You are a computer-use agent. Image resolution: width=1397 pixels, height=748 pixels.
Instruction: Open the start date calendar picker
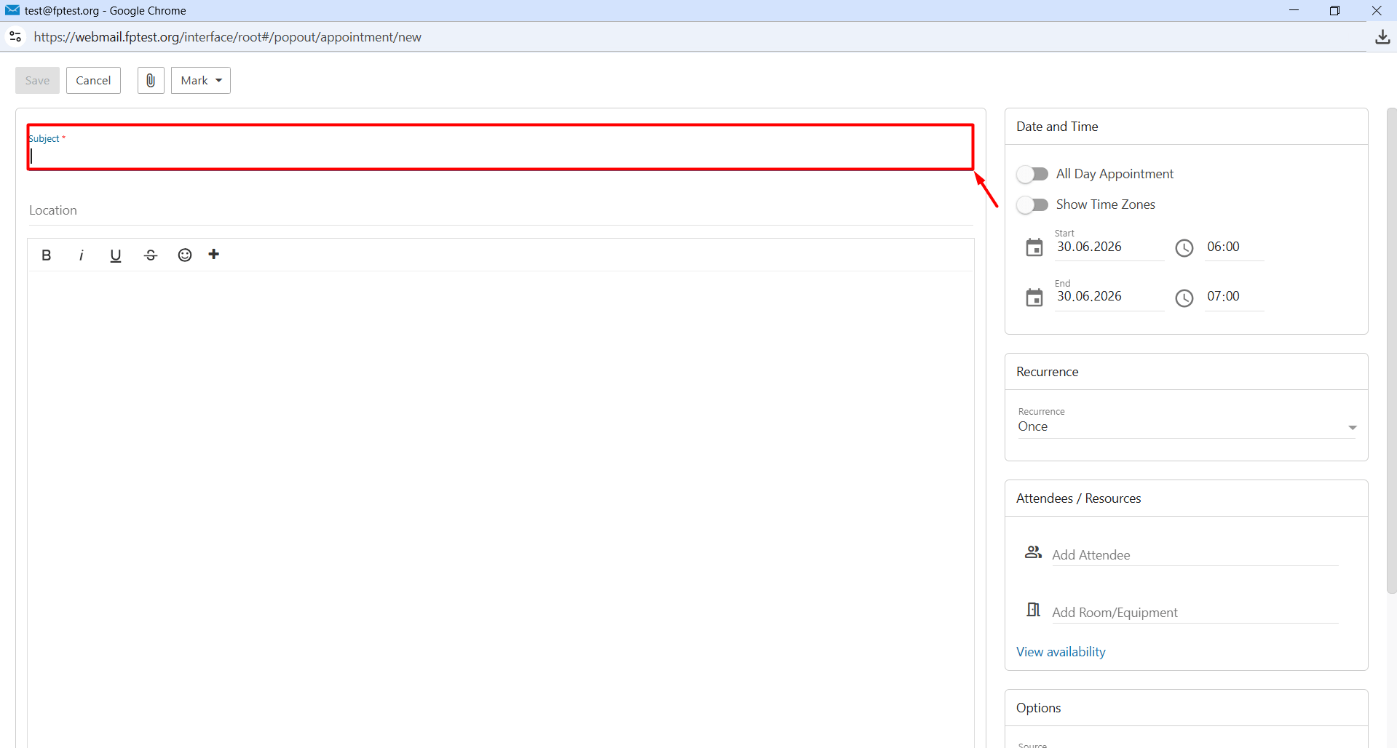coord(1034,247)
